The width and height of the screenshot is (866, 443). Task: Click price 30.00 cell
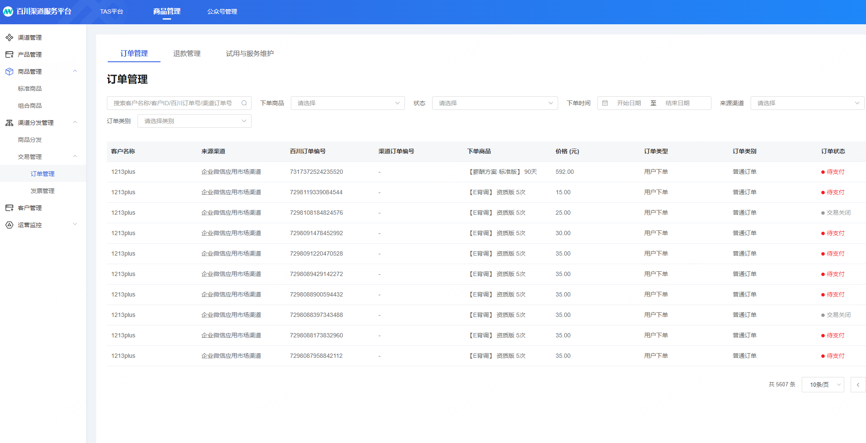[x=563, y=233]
